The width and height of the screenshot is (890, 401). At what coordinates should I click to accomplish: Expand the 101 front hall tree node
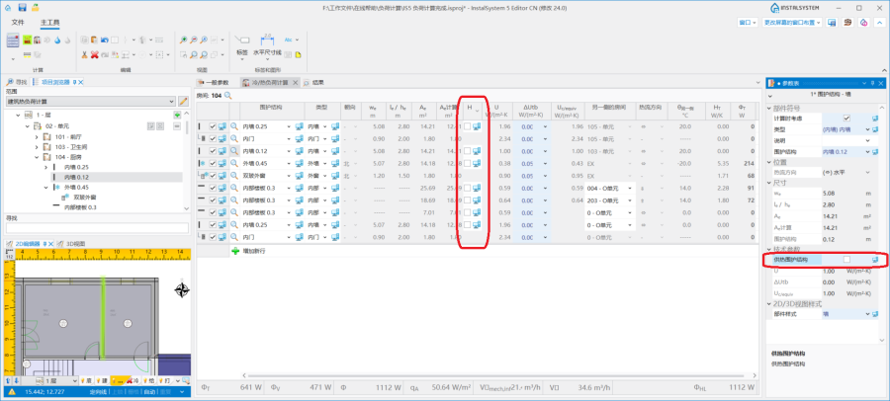(37, 136)
